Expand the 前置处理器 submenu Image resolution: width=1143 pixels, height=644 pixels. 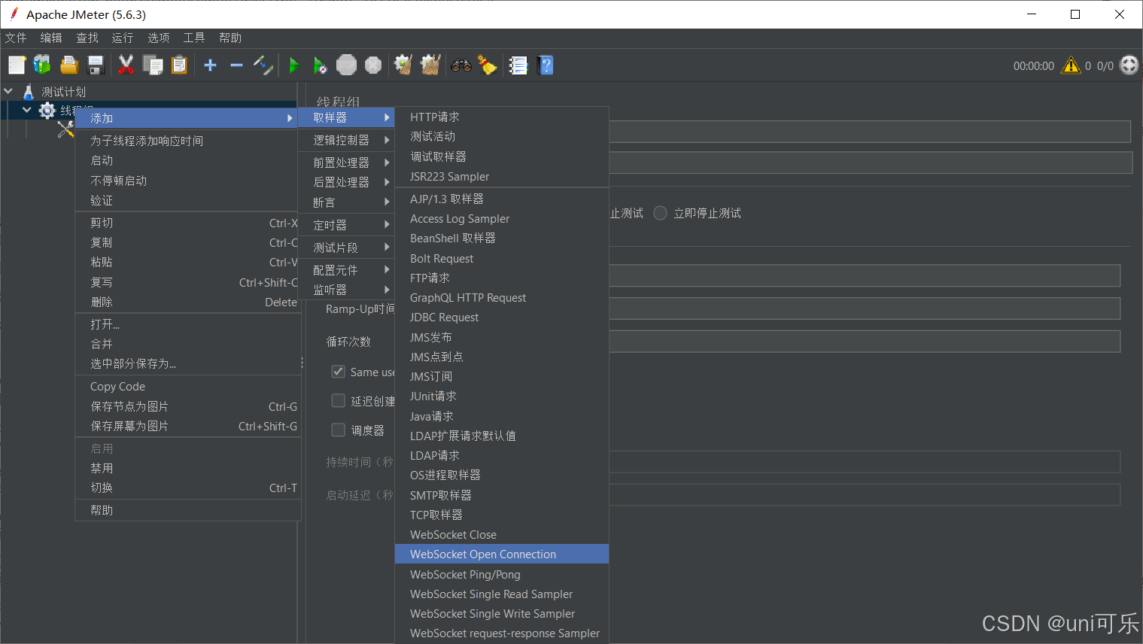click(347, 163)
